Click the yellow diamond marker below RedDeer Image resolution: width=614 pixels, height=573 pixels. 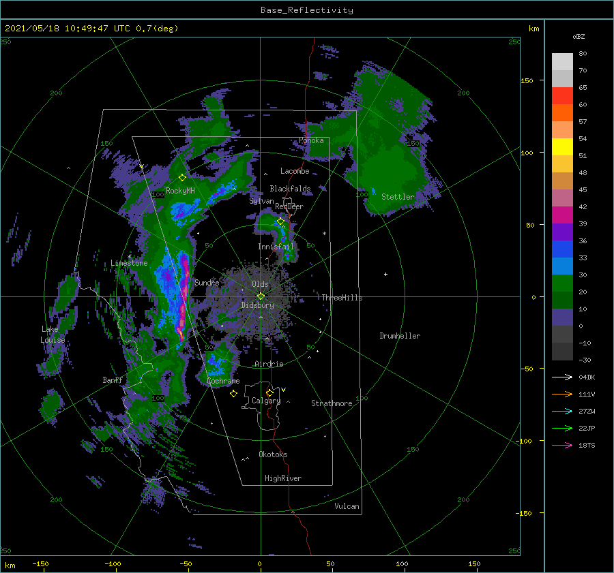coord(280,221)
